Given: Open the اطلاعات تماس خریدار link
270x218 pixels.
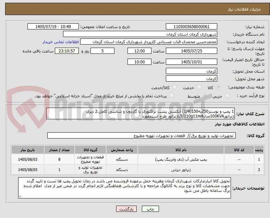Looking at the screenshot, I should (61, 42).
